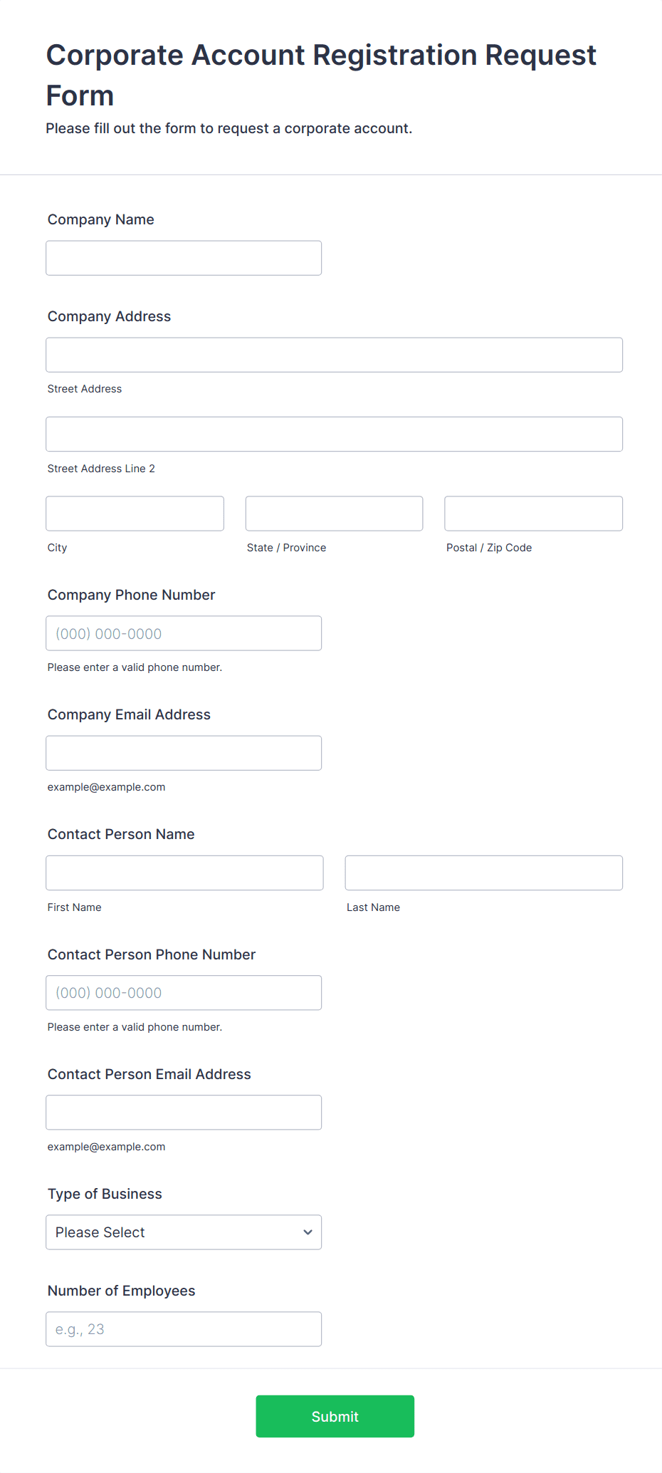Click the Contact Person Email Address field
The width and height of the screenshot is (662, 1473).
click(184, 1113)
